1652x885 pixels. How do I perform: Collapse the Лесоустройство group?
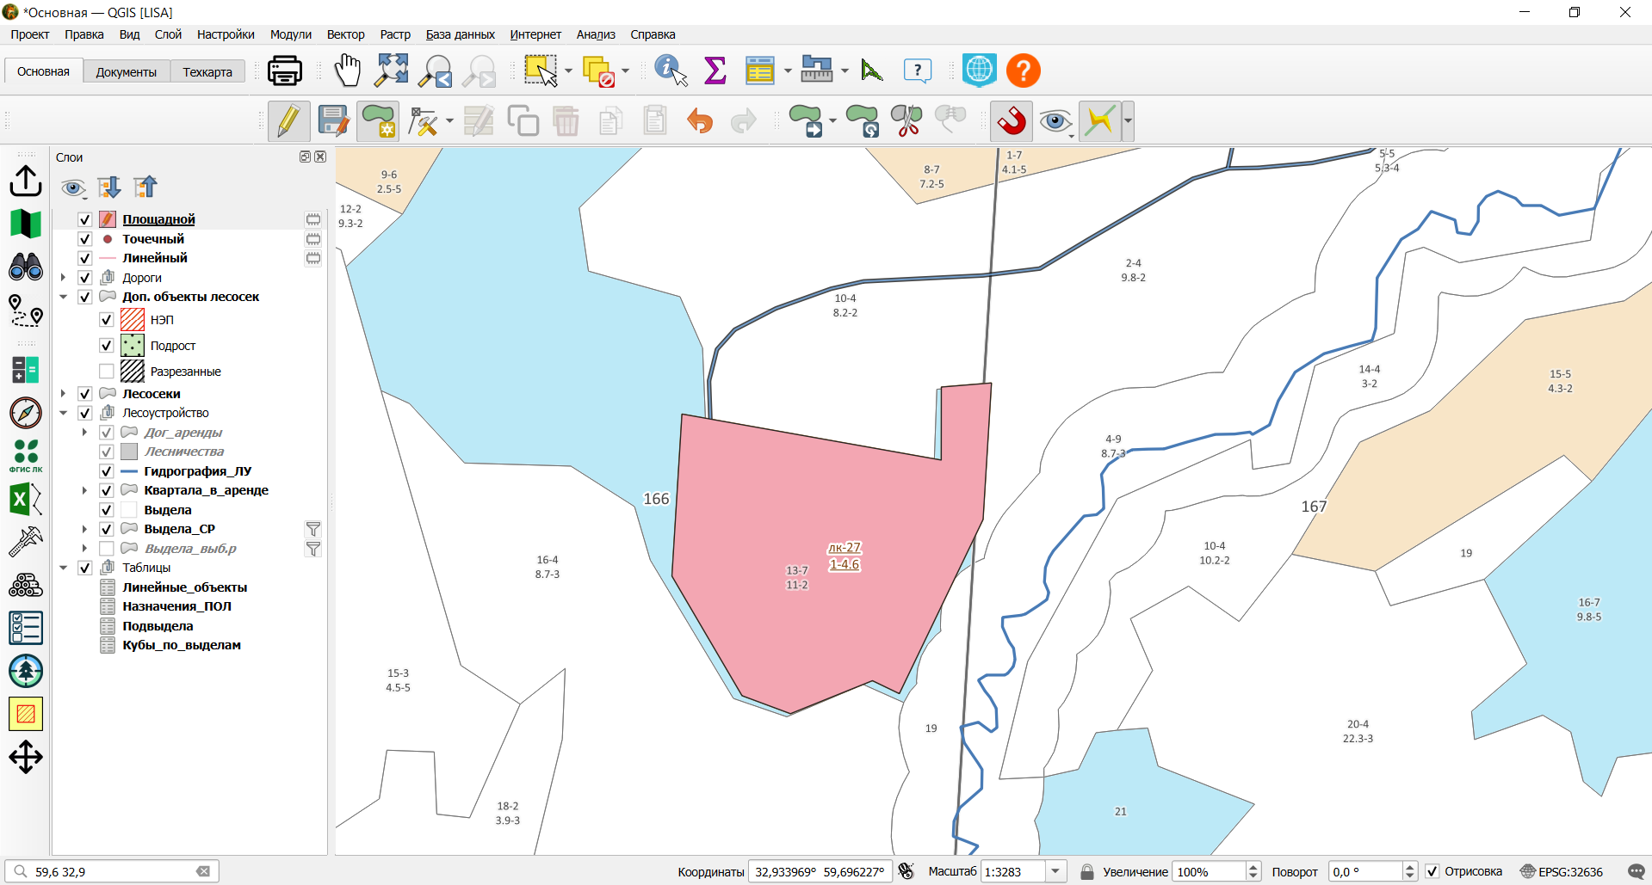pos(63,413)
